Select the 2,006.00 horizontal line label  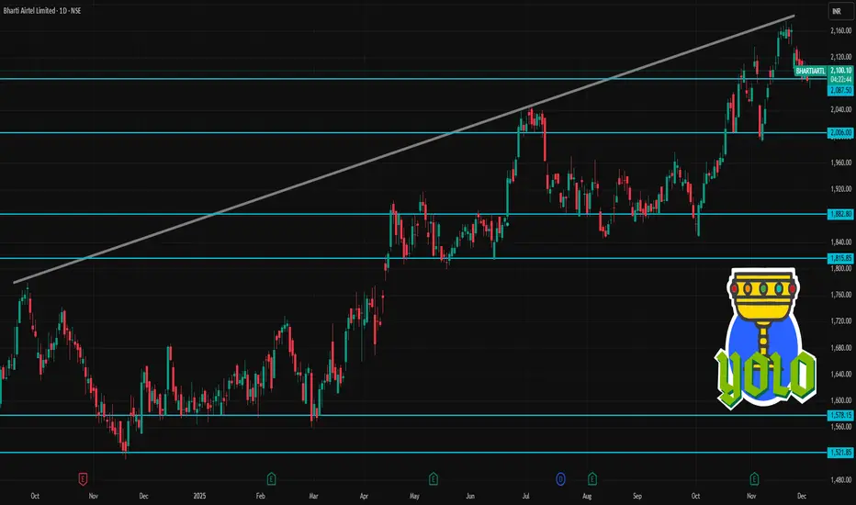840,132
